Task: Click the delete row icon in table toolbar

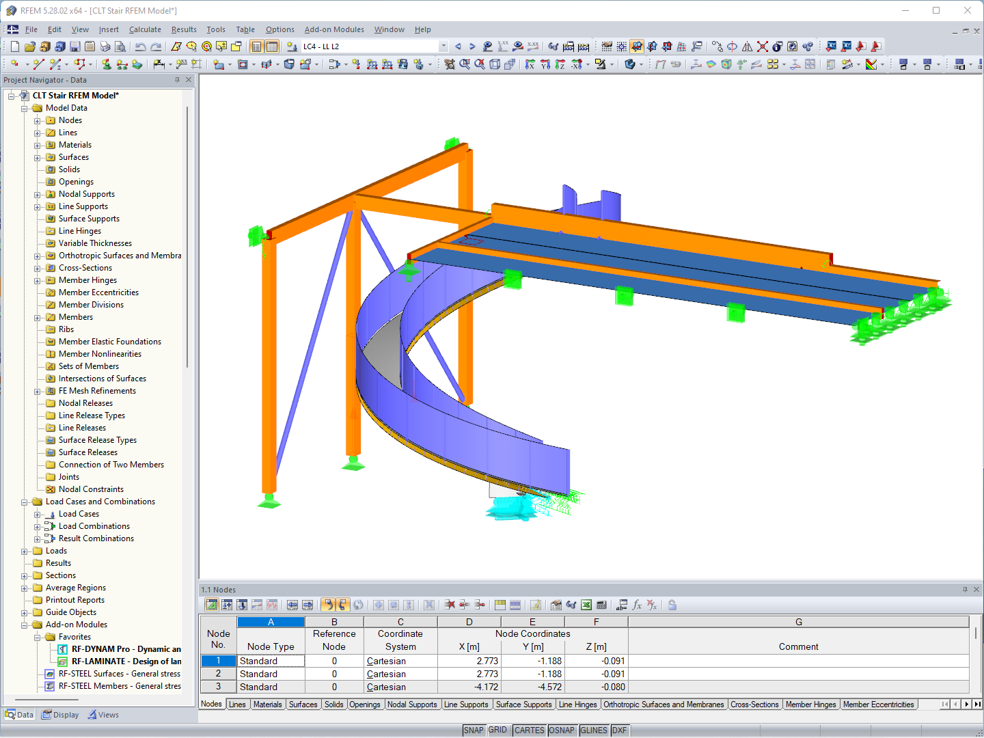Action: coord(450,605)
